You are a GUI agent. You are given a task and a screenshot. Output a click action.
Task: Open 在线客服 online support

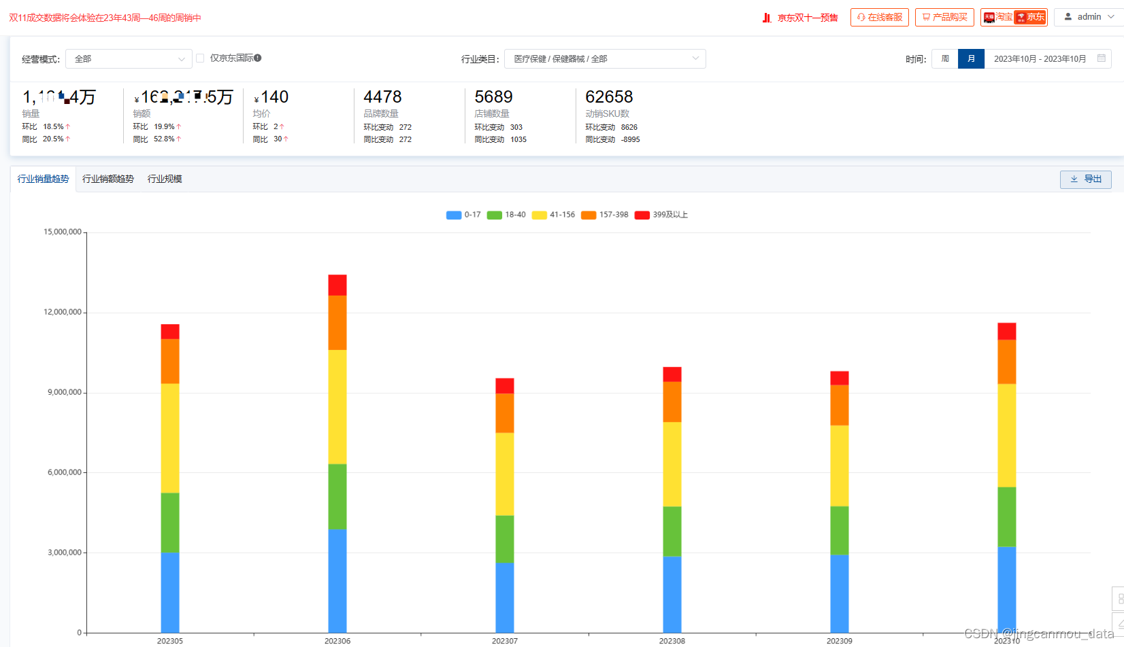880,17
